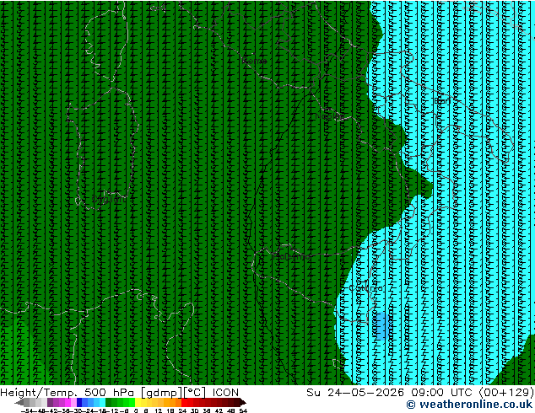
Task: Click the Cagliari city label
Action: [x=109, y=199]
